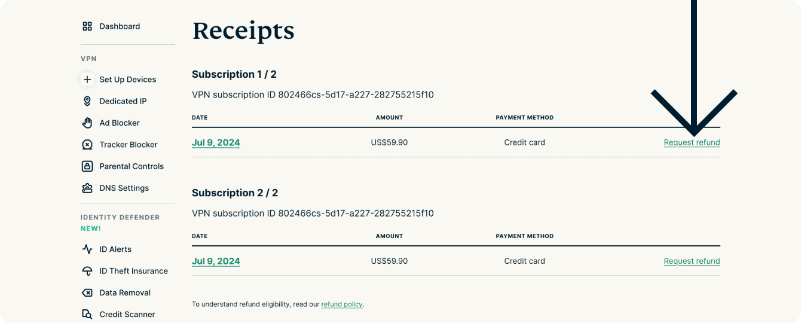Click the ID Theft Insurance umbrella icon
This screenshot has height=323, width=801.
point(87,271)
